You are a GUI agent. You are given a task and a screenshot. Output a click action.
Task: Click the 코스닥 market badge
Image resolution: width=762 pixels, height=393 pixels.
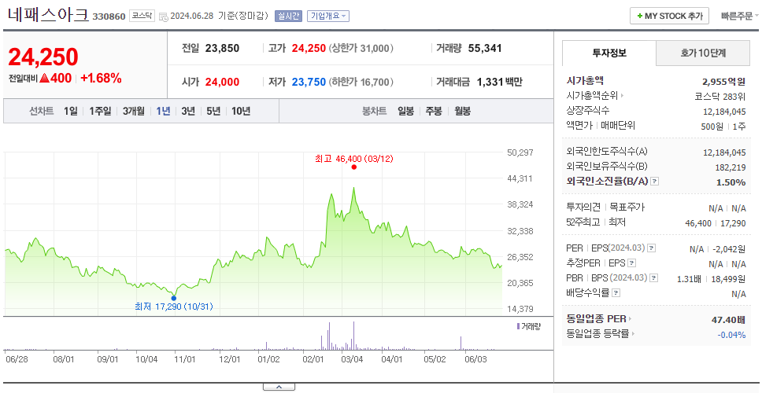tap(142, 16)
